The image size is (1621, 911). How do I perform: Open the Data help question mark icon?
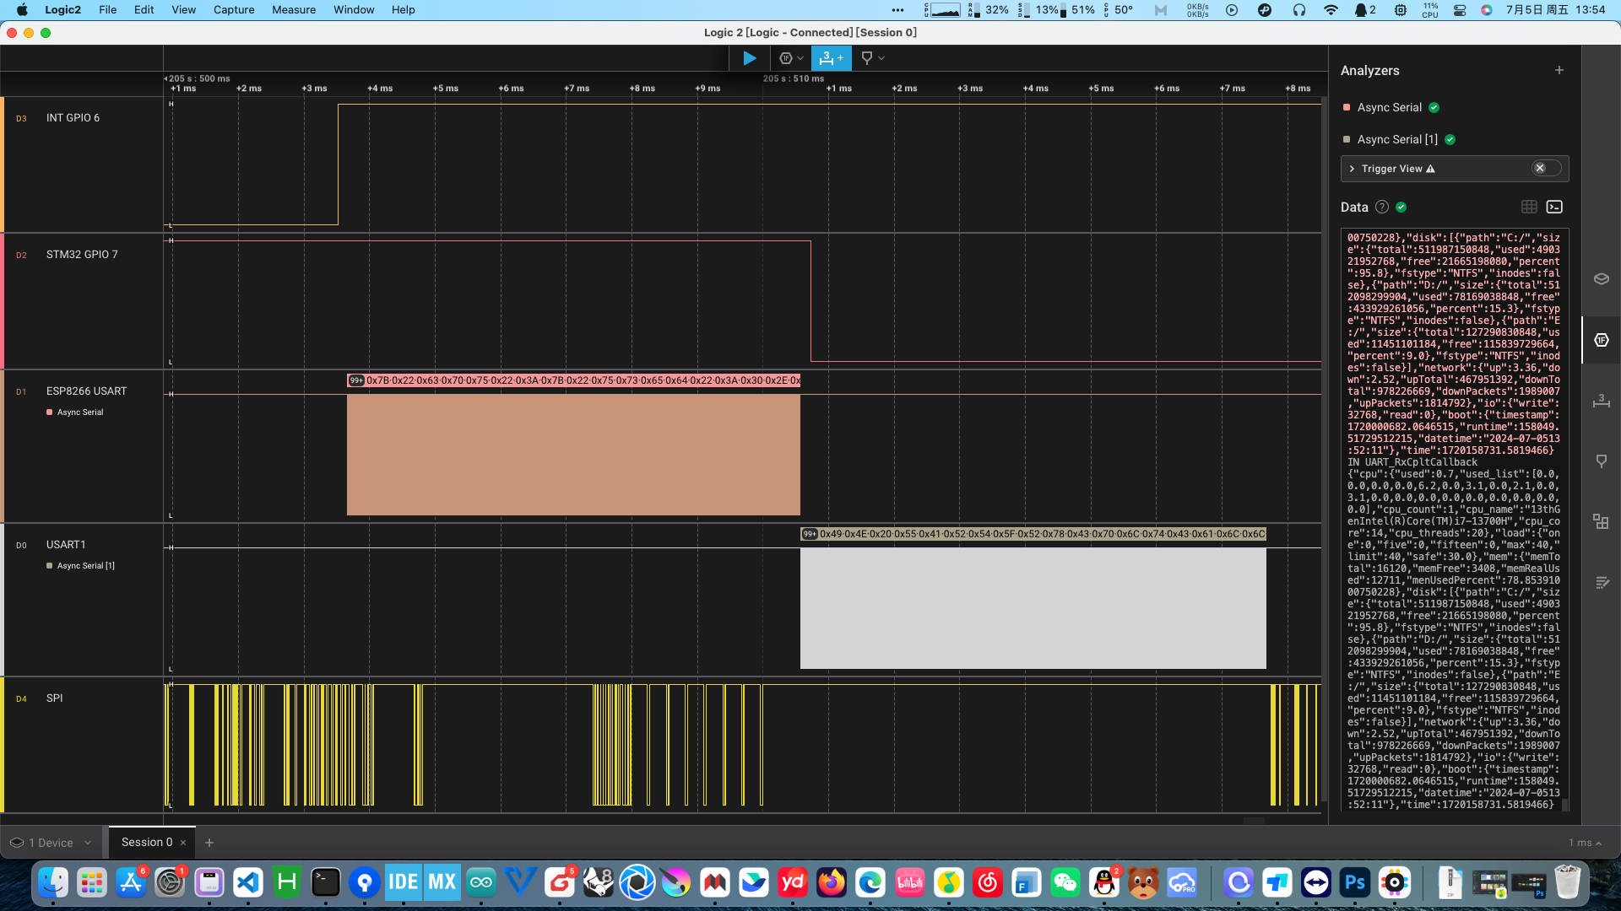1382,208
